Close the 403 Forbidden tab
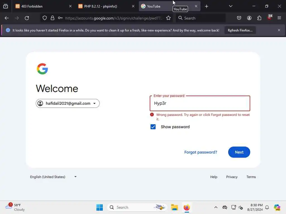The image size is (286, 214). [x=70, y=6]
